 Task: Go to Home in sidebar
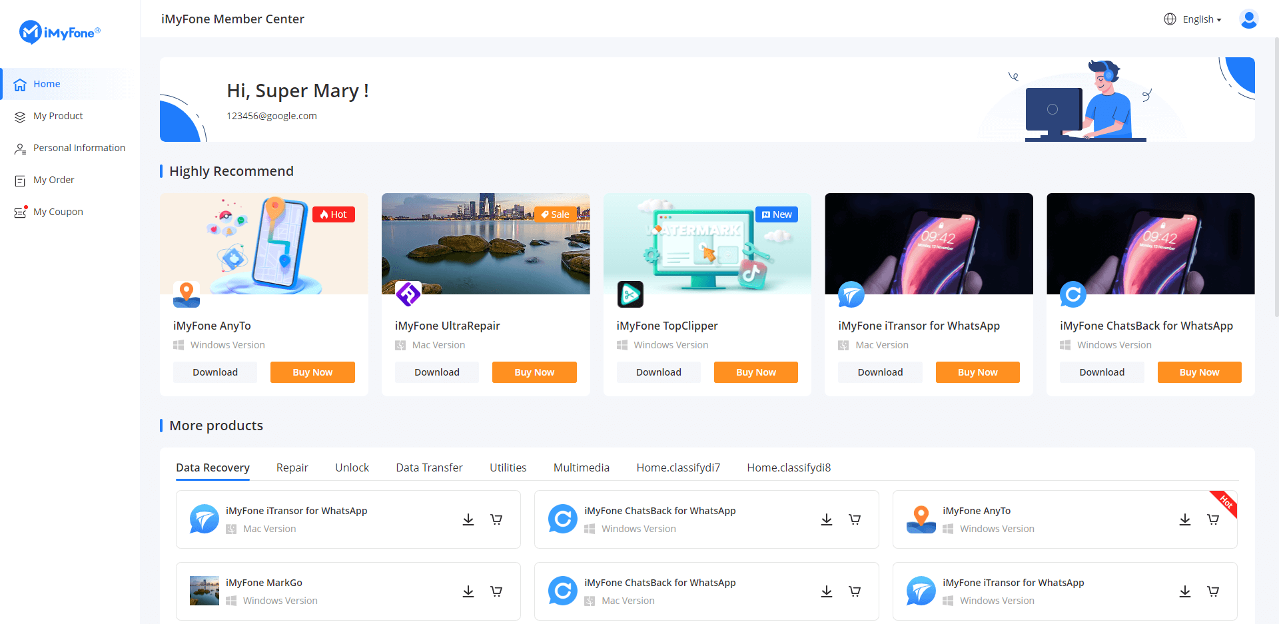click(67, 84)
